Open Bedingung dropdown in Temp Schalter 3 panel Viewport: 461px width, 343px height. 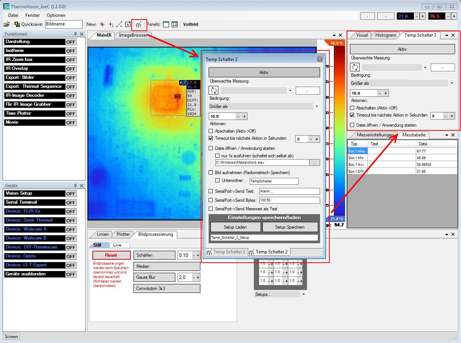(402, 83)
